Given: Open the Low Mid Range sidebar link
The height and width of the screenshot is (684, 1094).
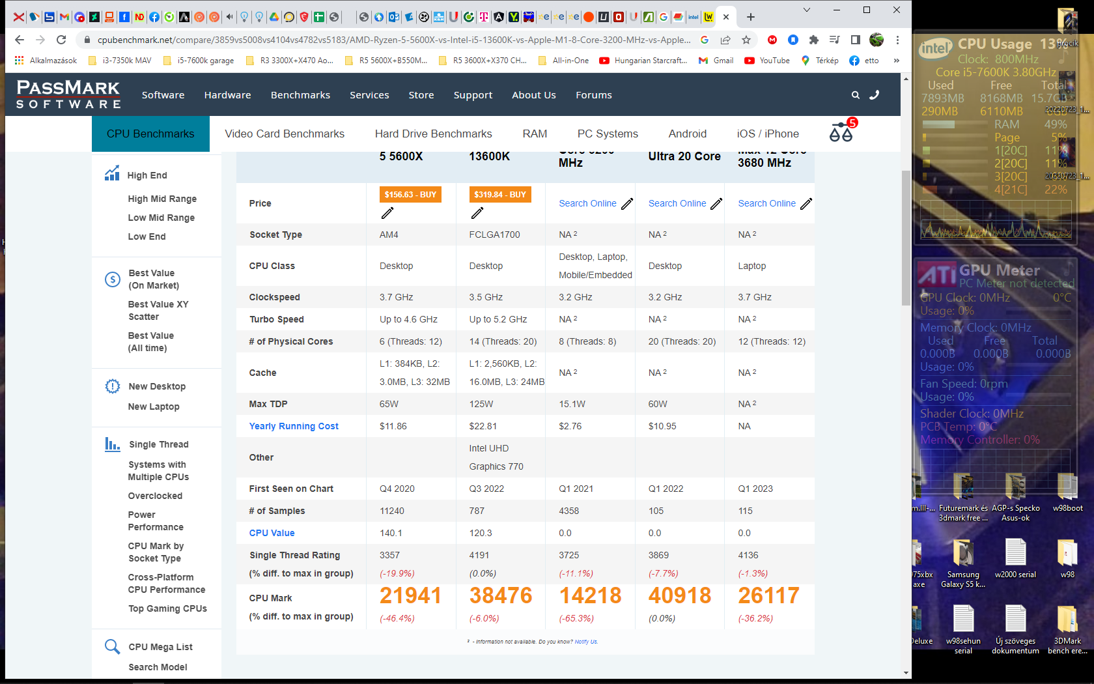Looking at the screenshot, I should tap(161, 218).
